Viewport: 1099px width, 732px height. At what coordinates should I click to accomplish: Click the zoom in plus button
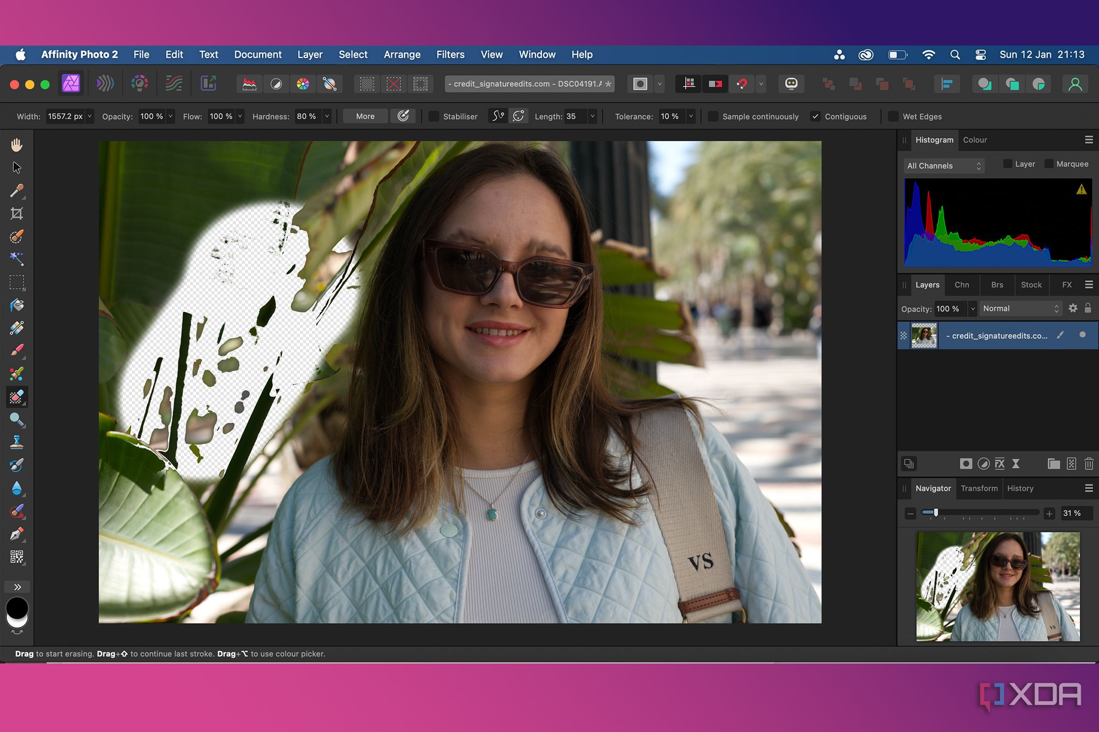[x=1049, y=513]
